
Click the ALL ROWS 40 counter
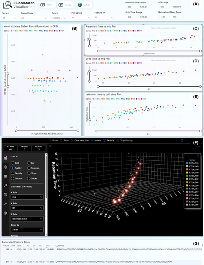click(10, 148)
